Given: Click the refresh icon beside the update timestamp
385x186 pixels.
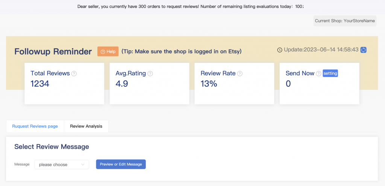Looking at the screenshot, I should (363, 50).
